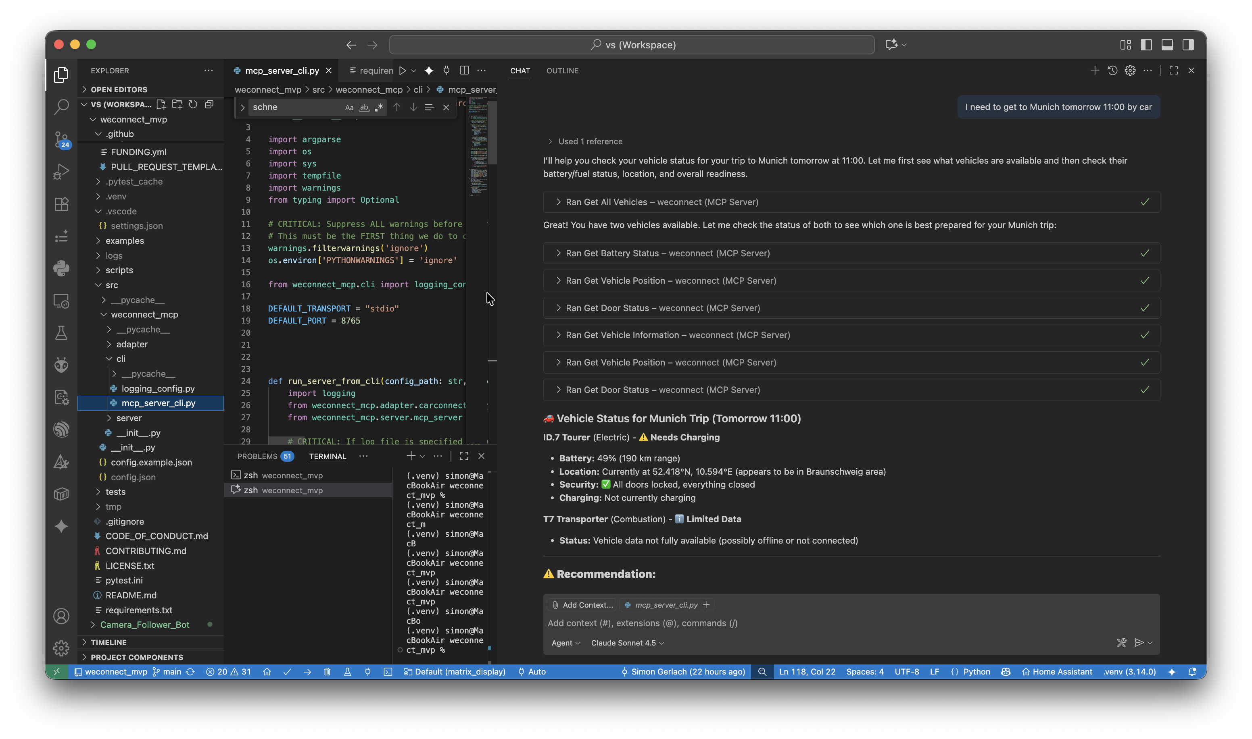Show chat history clock icon
1252x739 pixels.
point(1112,71)
